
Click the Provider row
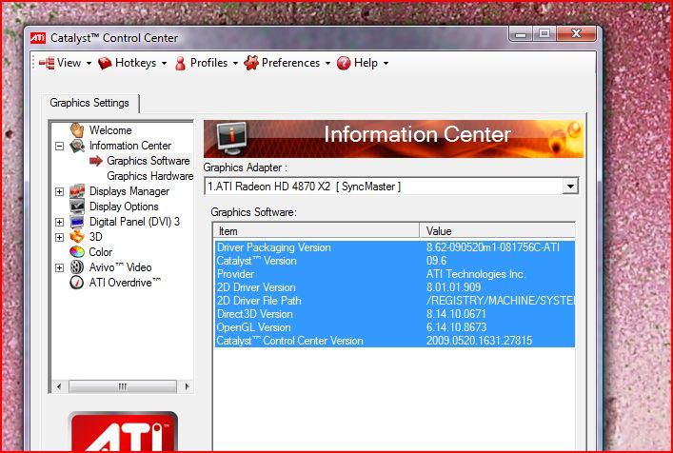tap(395, 274)
